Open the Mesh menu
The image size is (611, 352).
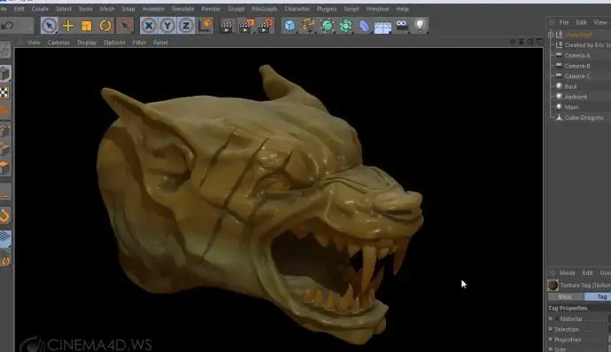tap(107, 9)
